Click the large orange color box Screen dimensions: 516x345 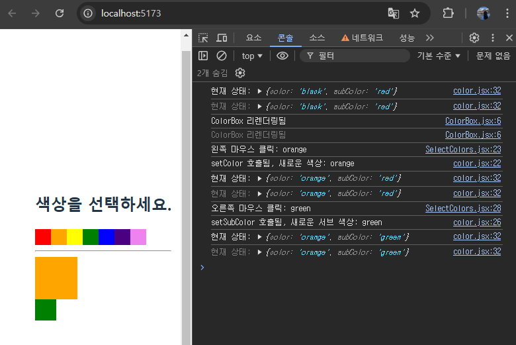pyautogui.click(x=56, y=278)
